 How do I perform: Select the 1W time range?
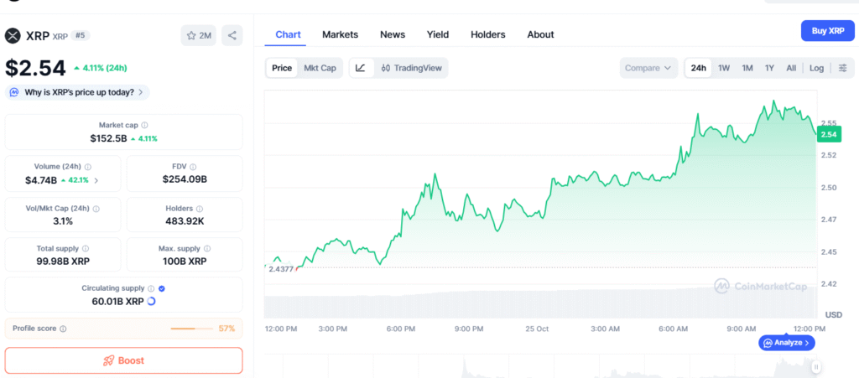pos(723,68)
